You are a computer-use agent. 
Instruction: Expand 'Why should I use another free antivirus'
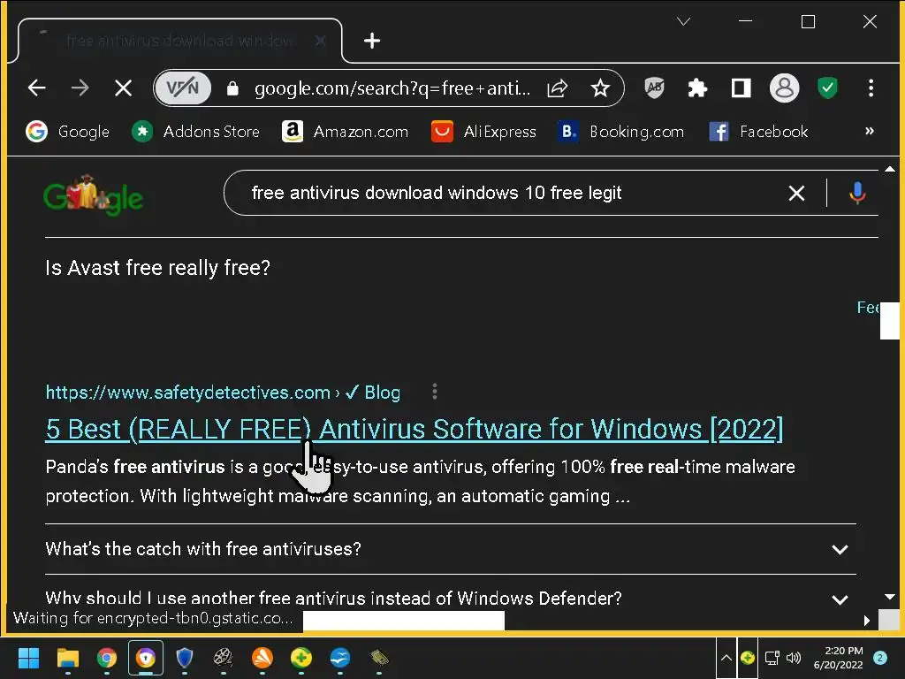point(450,599)
